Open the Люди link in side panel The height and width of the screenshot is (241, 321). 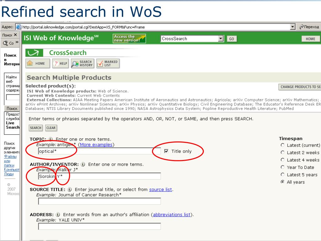coord(9,174)
